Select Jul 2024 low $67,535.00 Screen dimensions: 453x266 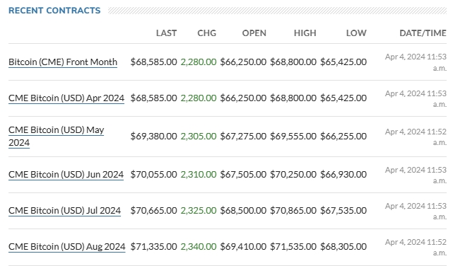(343, 211)
